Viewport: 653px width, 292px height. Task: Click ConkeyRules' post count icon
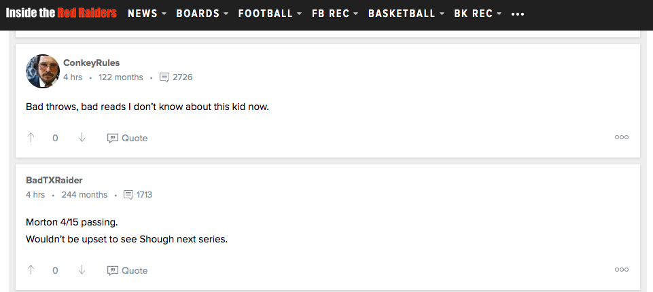point(164,77)
